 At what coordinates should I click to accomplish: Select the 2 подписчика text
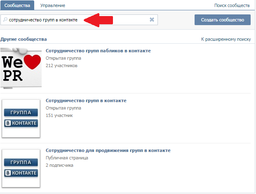pyautogui.click(x=59, y=165)
